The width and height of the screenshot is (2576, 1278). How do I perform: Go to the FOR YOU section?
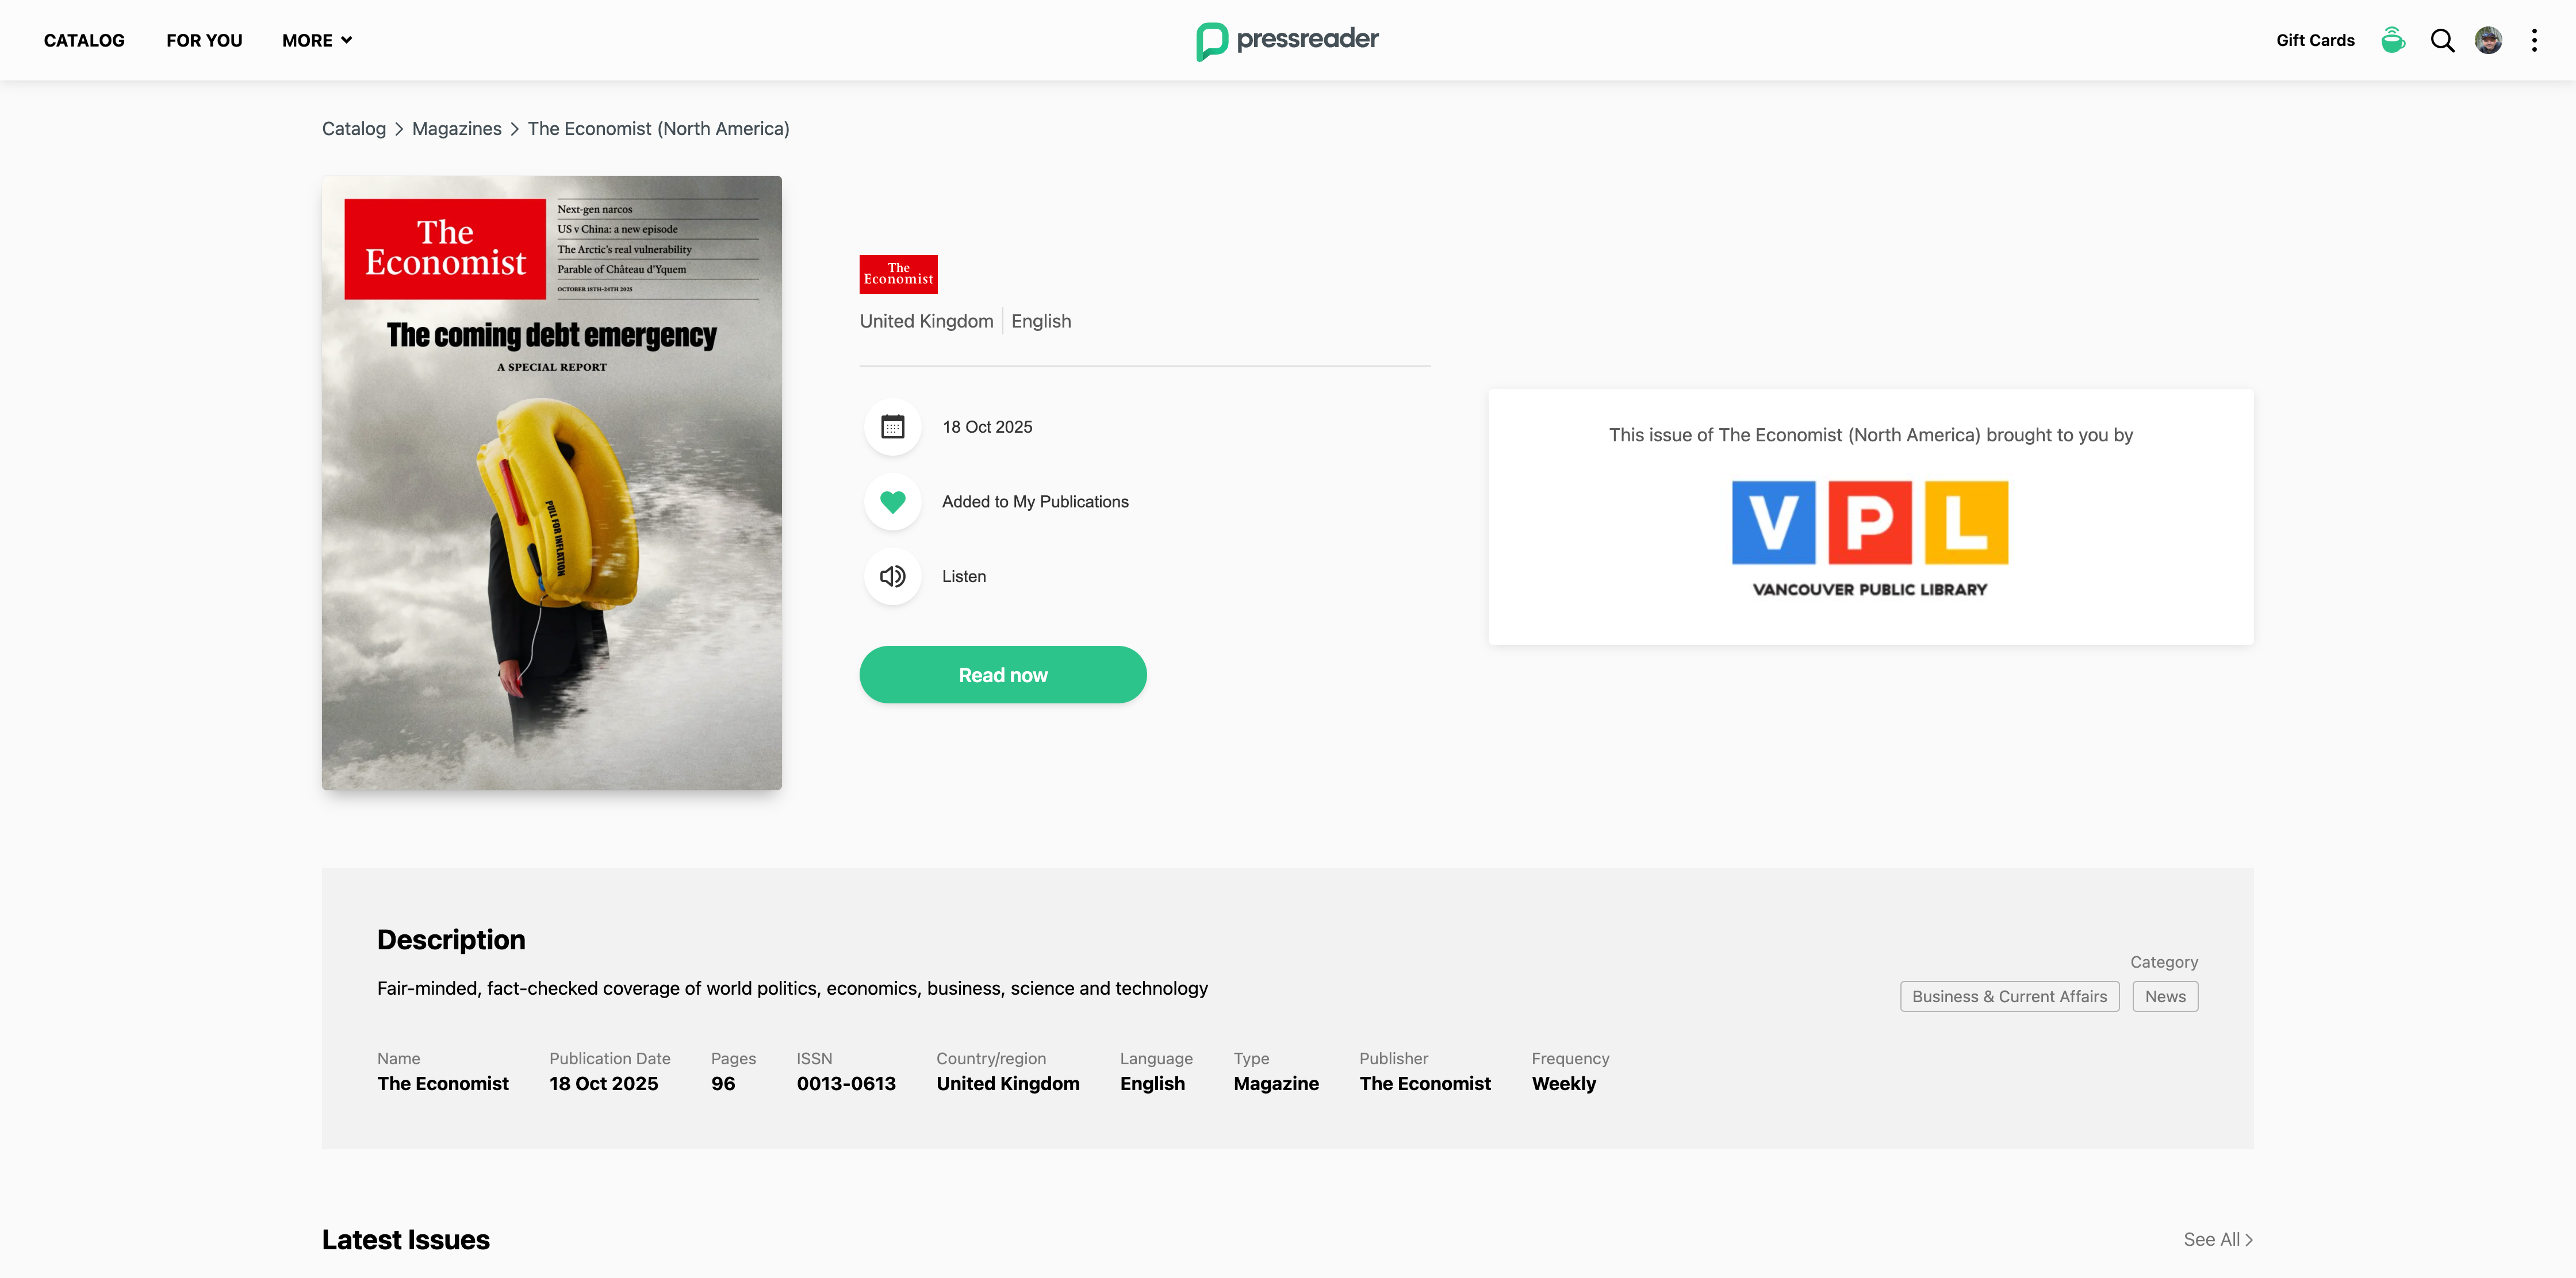tap(204, 40)
